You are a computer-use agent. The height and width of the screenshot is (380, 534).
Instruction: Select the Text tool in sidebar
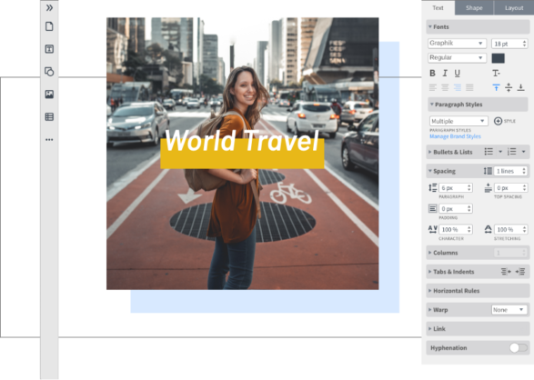pyautogui.click(x=49, y=49)
